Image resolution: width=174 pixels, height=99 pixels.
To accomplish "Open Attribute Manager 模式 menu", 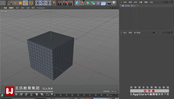I will [x=125, y=33].
